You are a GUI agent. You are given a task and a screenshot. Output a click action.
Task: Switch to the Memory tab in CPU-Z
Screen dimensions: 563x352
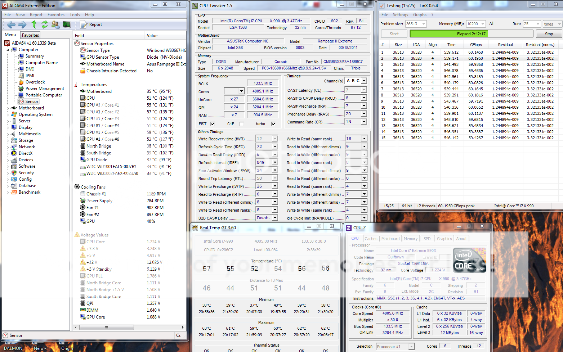point(410,239)
